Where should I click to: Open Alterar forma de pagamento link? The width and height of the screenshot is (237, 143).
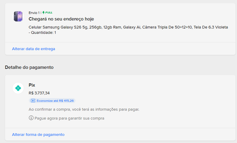(38, 134)
